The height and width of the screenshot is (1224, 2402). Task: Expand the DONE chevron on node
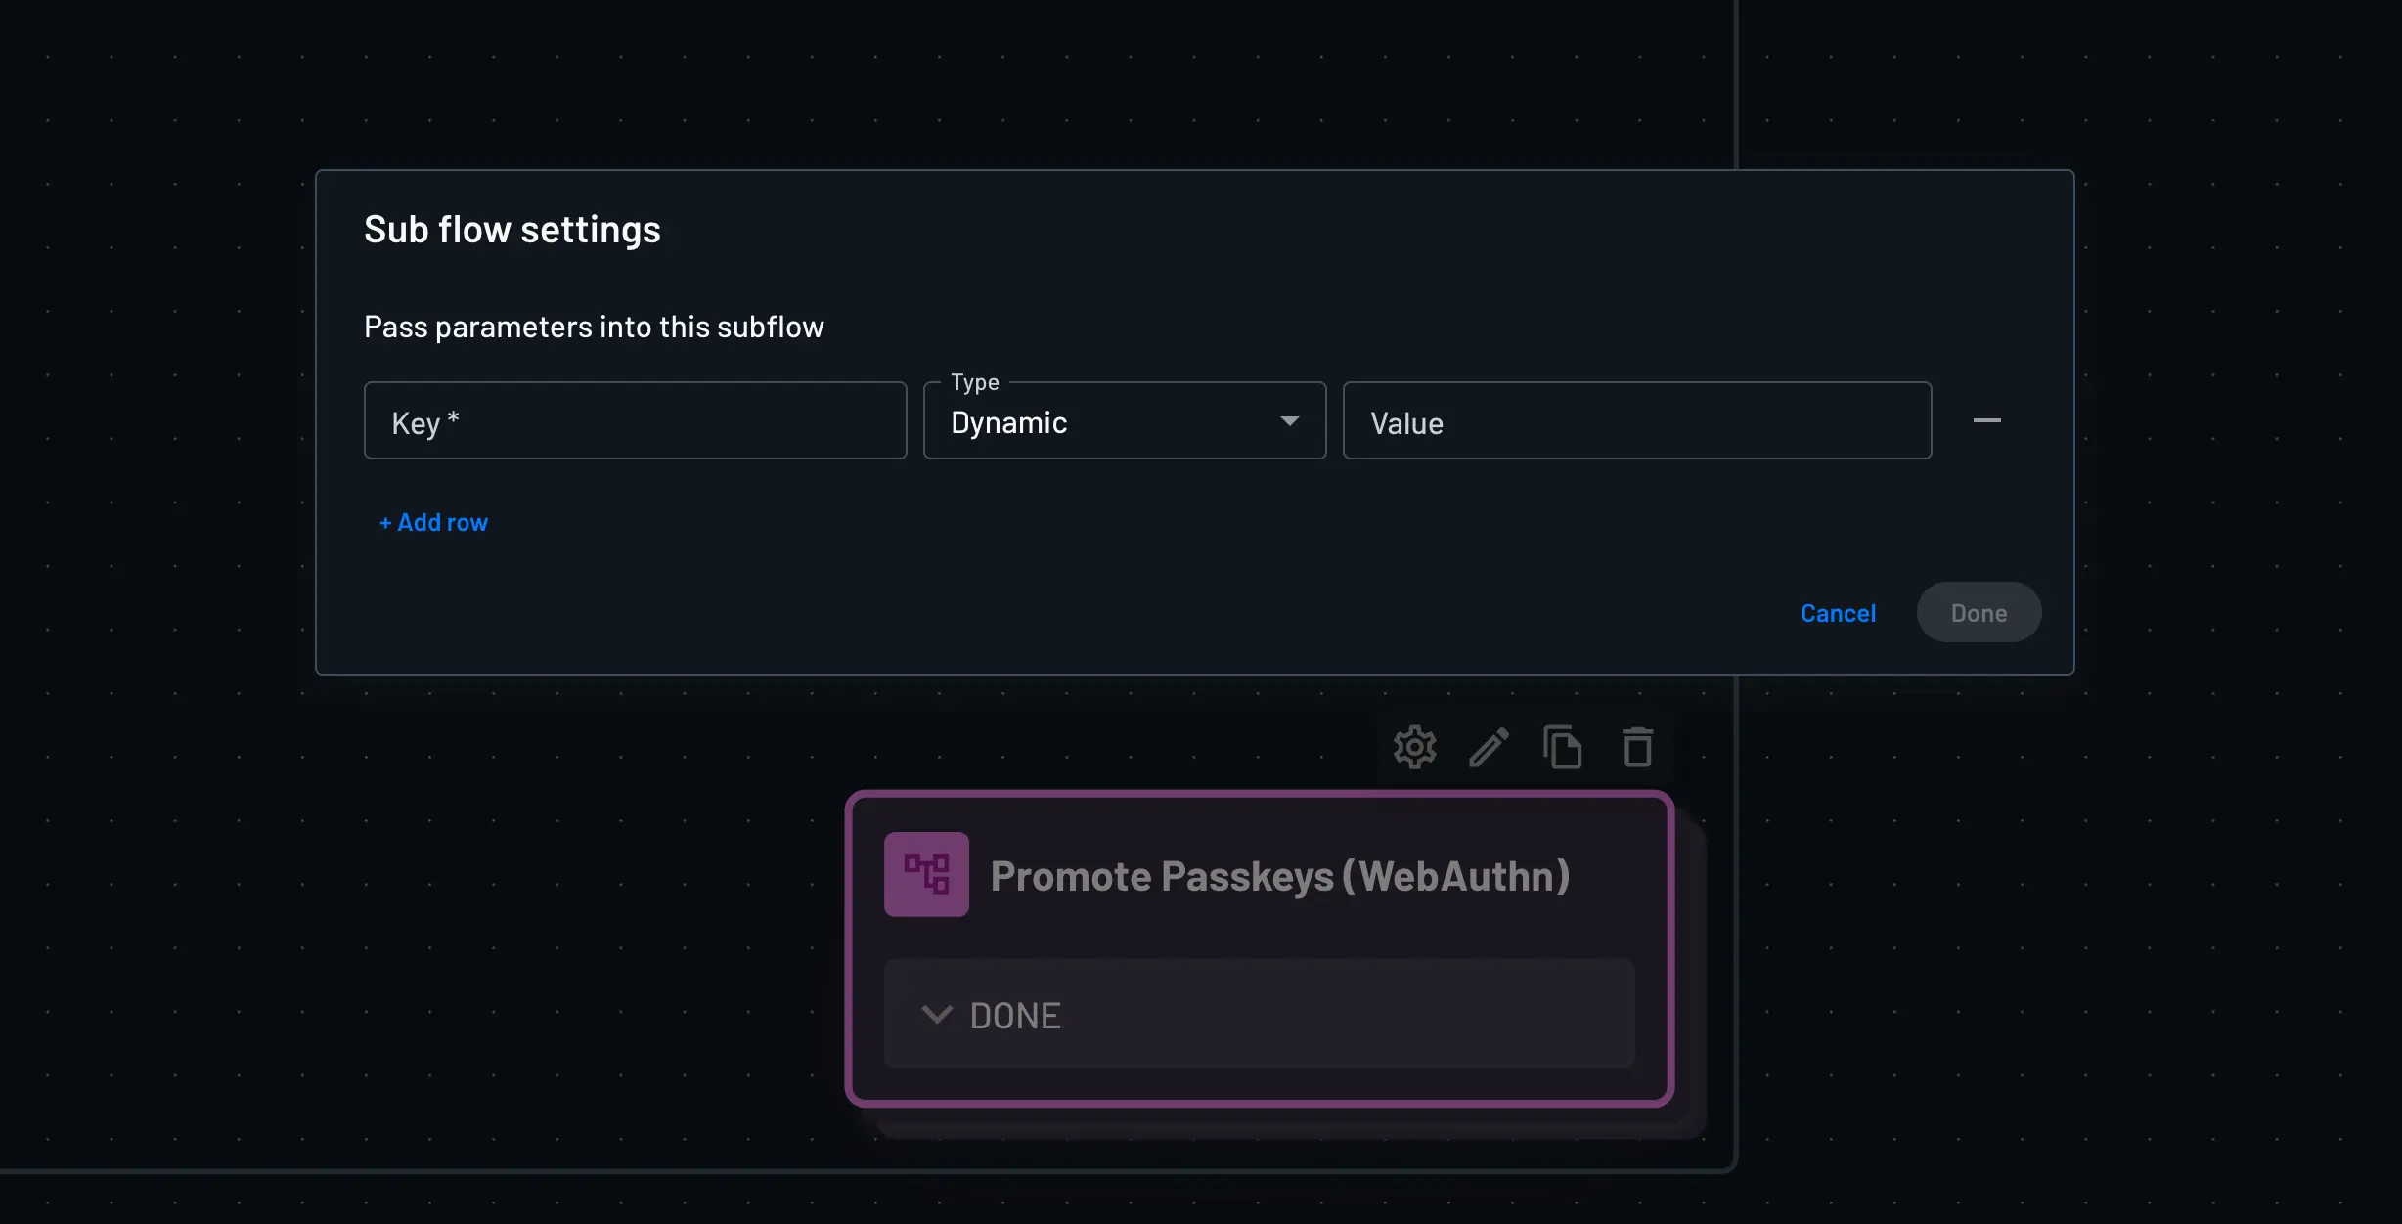click(x=936, y=1015)
